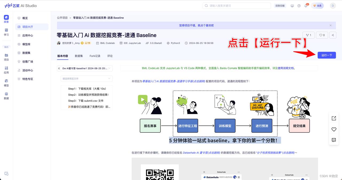
Task: Click the search magnifier icon
Action: (206, 6)
